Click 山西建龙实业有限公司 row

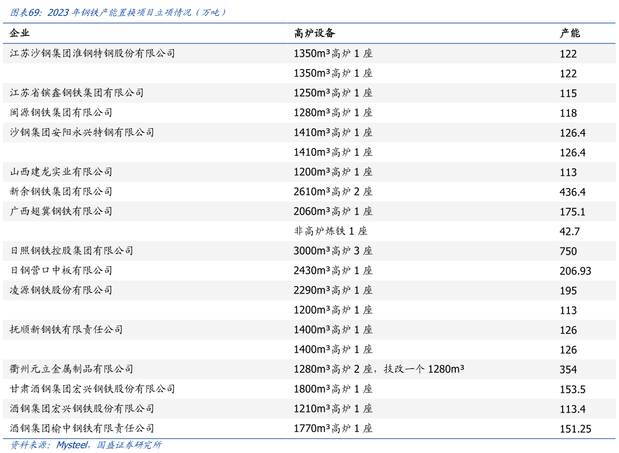[x=64, y=172]
